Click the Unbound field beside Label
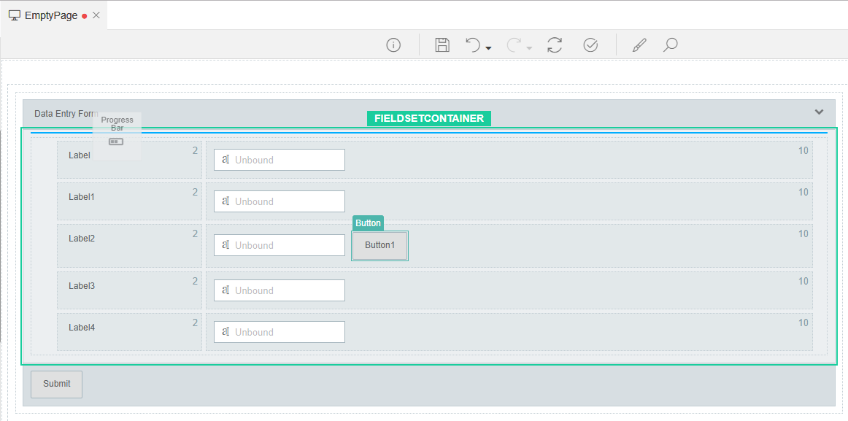The image size is (848, 421). 279,160
